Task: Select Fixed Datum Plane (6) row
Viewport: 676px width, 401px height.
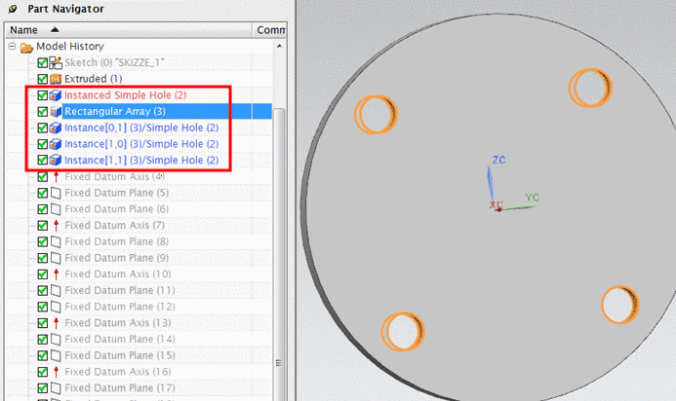Action: (116, 209)
